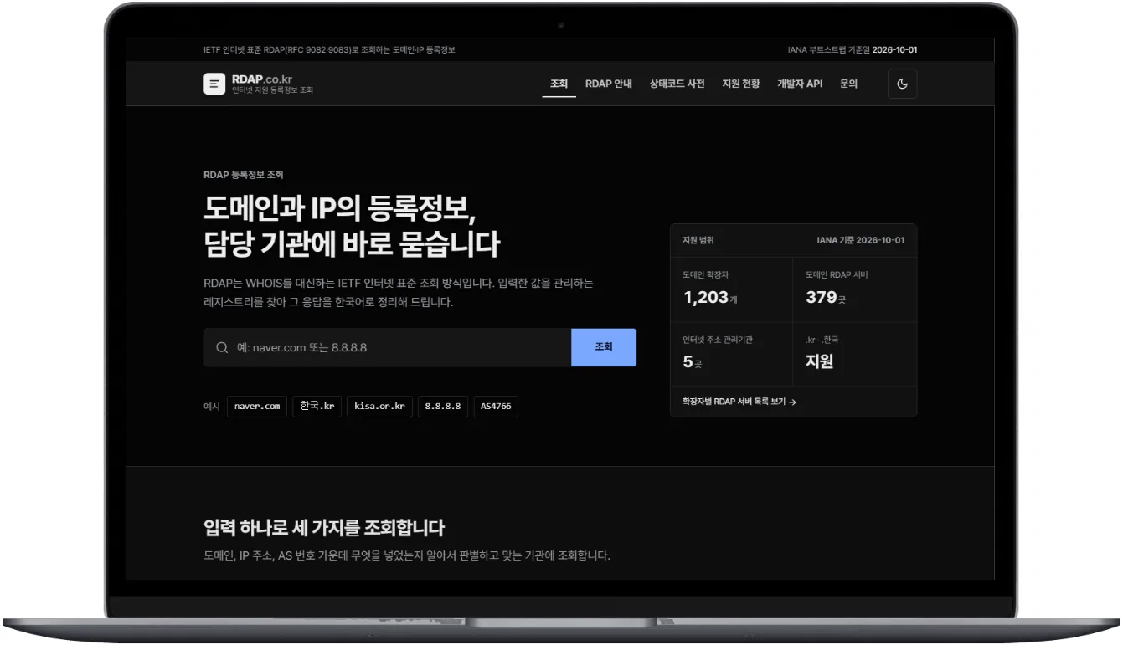Focus the domain or IP search field

(388, 347)
